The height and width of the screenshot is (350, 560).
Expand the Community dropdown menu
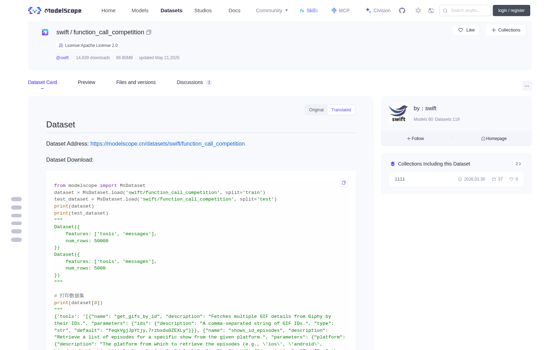[x=272, y=10]
